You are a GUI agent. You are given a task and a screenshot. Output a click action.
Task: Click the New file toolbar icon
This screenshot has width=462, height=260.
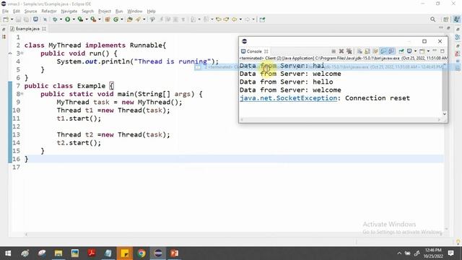point(6,19)
